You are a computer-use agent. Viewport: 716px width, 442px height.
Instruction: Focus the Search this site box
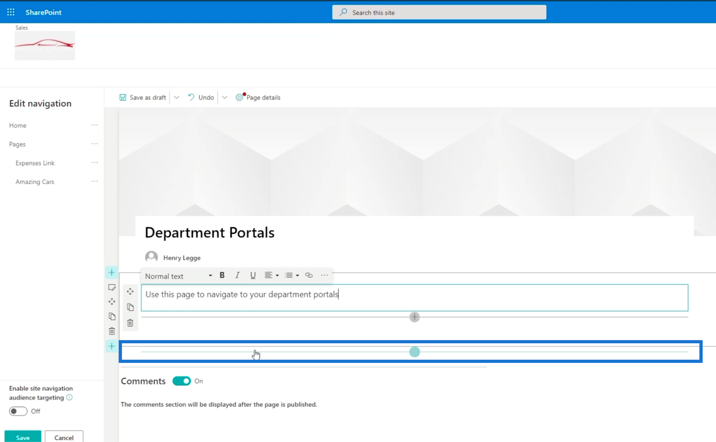[x=439, y=13]
